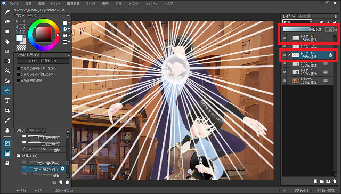Click the add layer folder icon
Image resolution: width=341 pixels, height=194 pixels.
[322, 181]
